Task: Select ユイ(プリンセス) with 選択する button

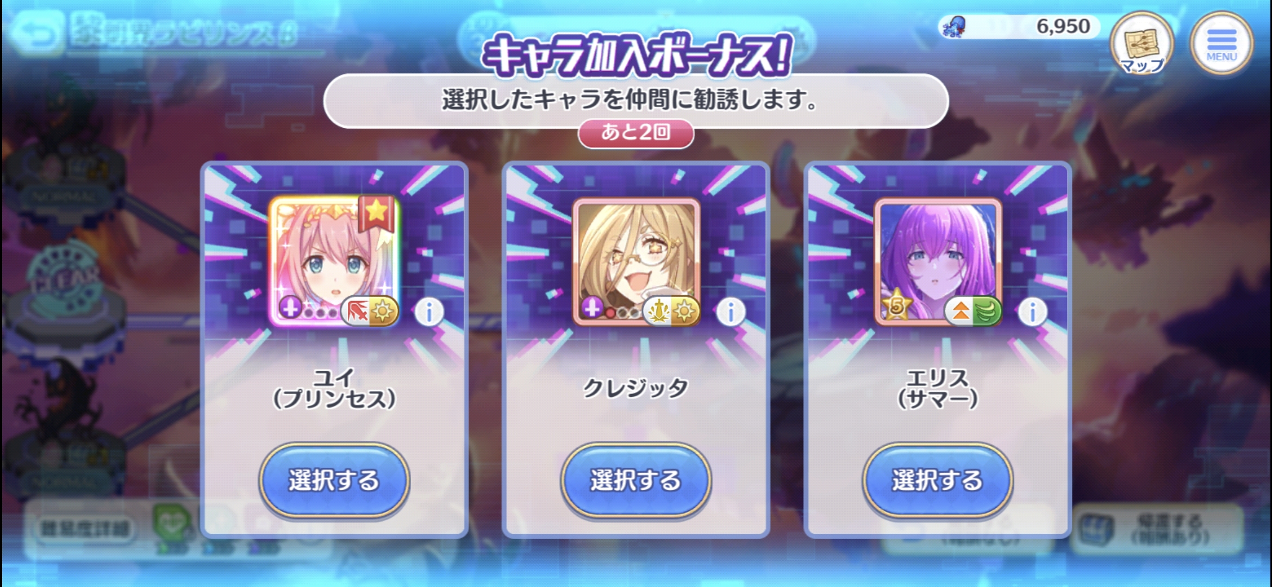Action: [334, 480]
